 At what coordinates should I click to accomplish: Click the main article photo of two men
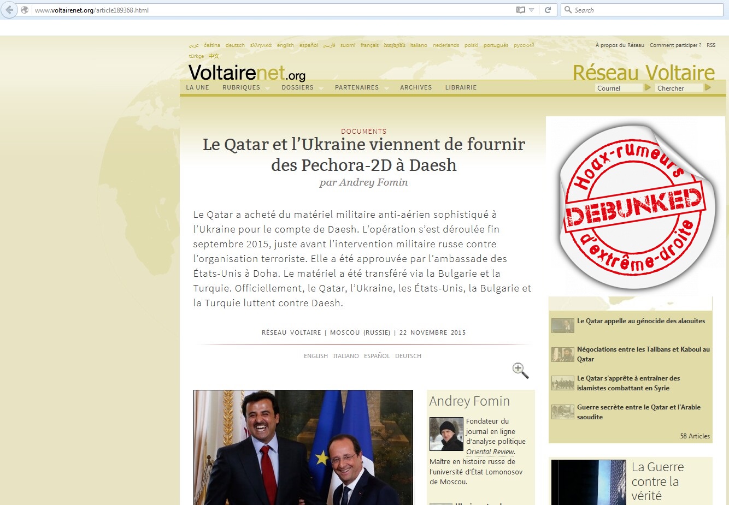click(303, 447)
